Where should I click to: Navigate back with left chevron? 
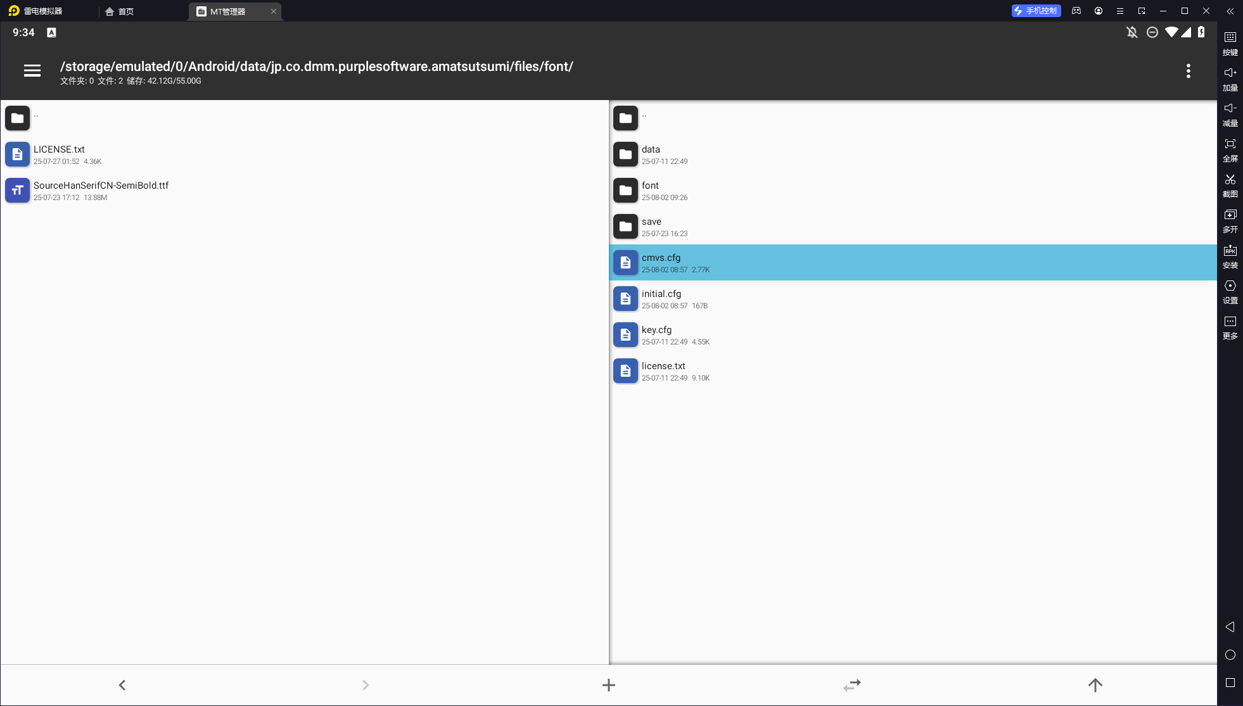click(122, 684)
